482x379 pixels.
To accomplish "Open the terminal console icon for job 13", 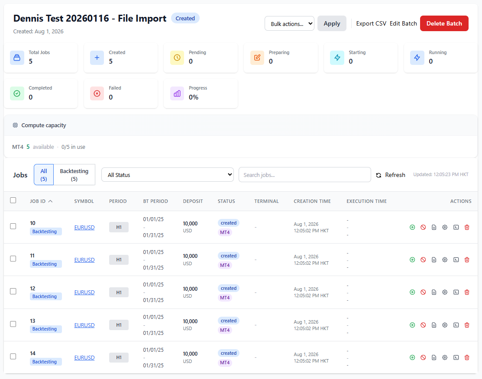I will click(456, 325).
